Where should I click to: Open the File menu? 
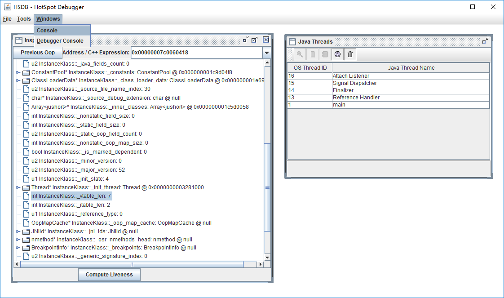[x=7, y=18]
